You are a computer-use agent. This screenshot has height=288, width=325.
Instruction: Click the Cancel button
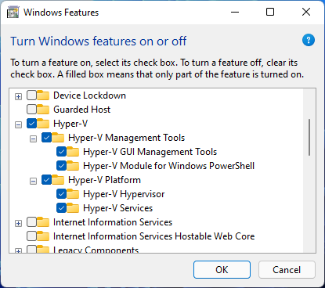point(287,270)
